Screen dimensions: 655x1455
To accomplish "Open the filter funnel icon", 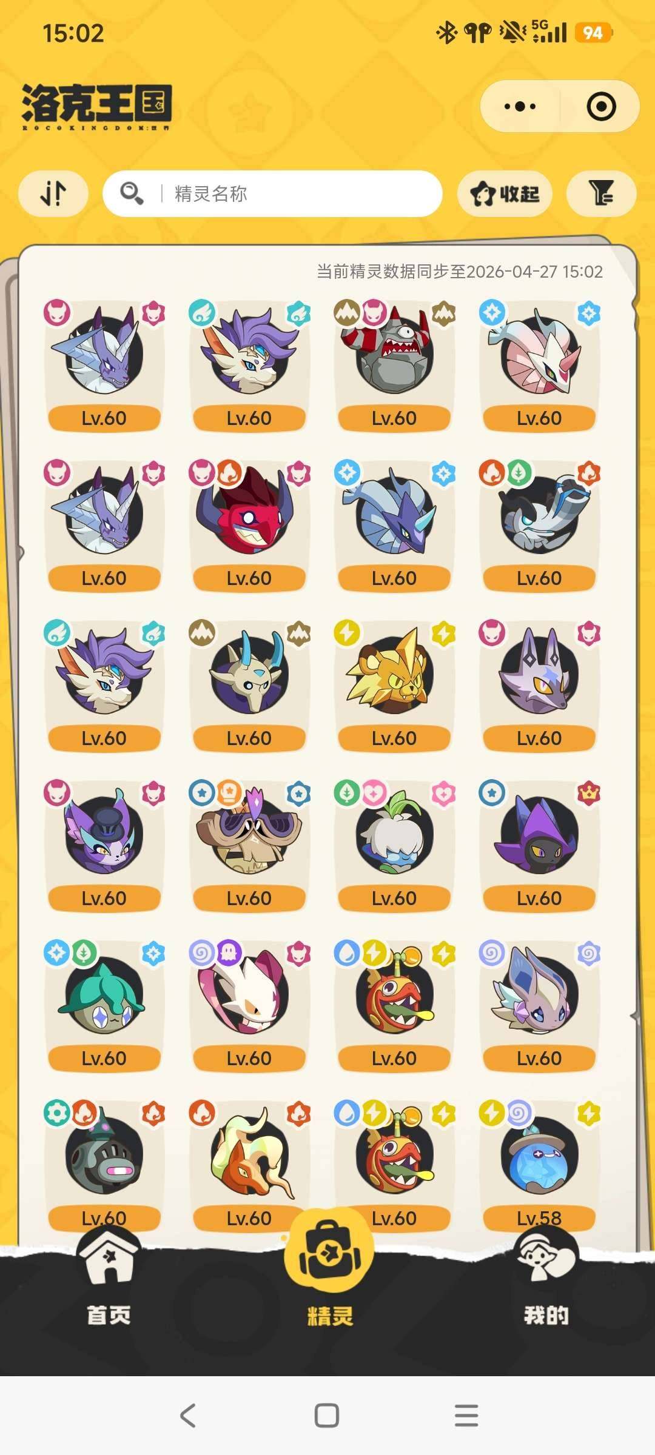I will 601,194.
